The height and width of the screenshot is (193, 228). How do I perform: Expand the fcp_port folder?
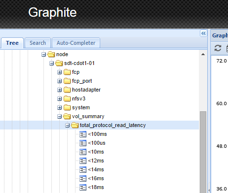tap(59, 81)
